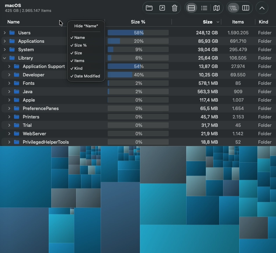Click the Library folder icon
The image size is (276, 253).
tap(12, 58)
